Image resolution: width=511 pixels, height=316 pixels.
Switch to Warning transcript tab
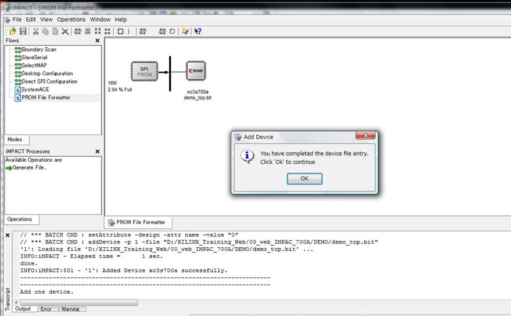pyautogui.click(x=70, y=309)
